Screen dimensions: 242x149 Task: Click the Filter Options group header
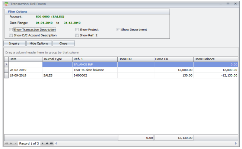(x=87, y=12)
